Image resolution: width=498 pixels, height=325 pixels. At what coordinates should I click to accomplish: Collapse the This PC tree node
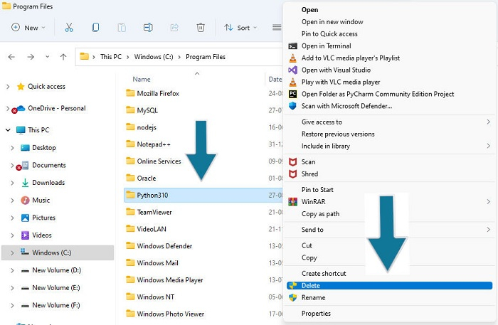(7, 130)
